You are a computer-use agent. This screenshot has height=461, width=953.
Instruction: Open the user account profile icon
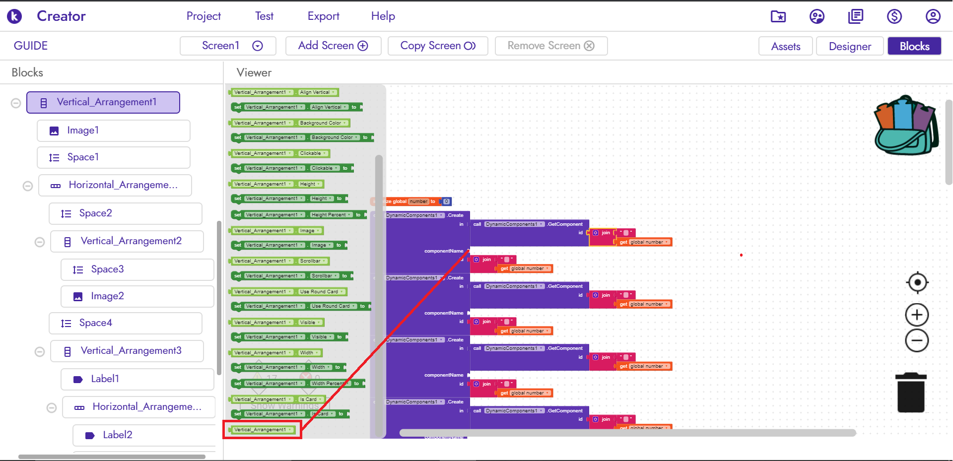click(933, 16)
